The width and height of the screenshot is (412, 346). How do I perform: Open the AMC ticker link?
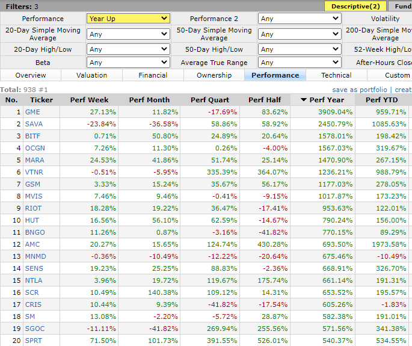pyautogui.click(x=33, y=244)
